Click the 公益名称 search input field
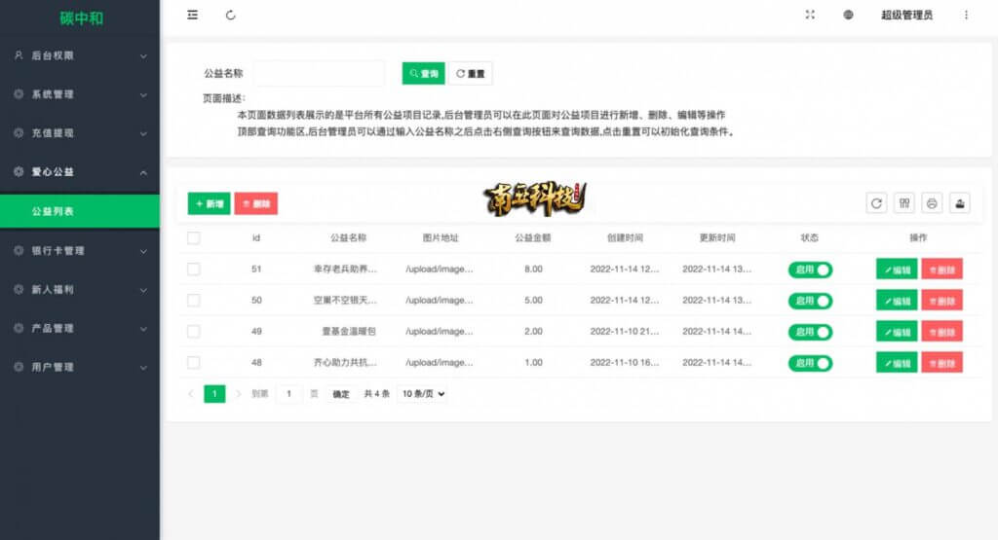The image size is (998, 540). [319, 73]
